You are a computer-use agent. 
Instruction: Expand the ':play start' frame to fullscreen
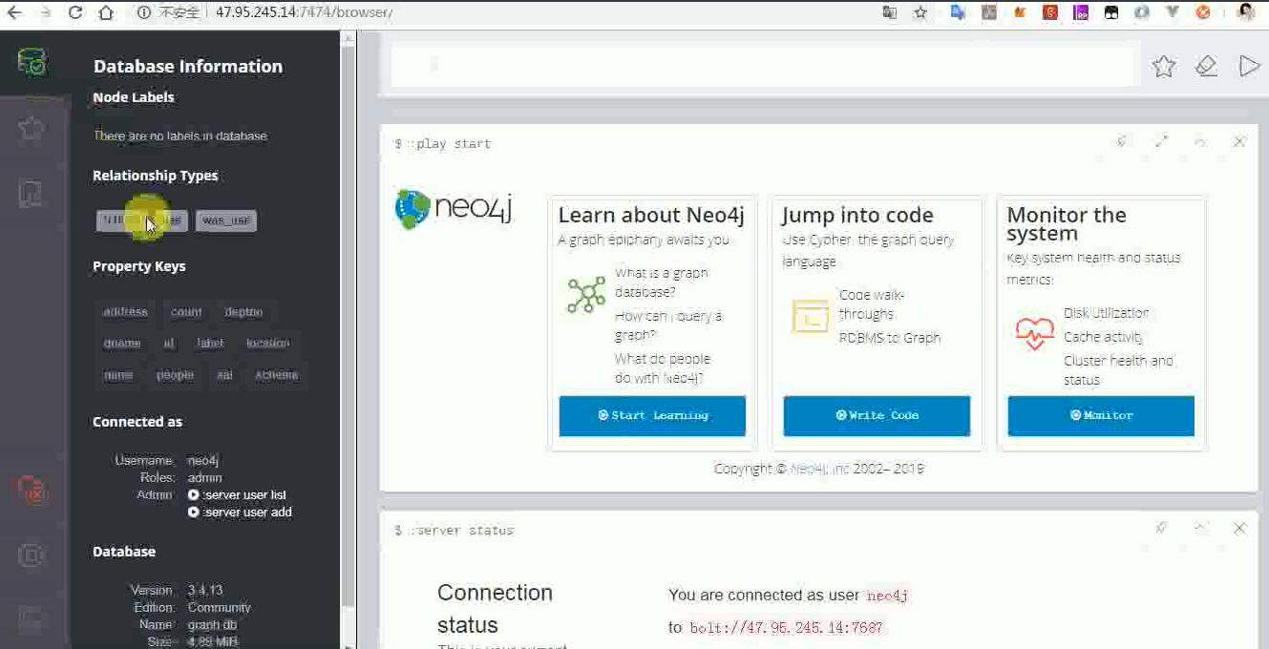[1161, 141]
